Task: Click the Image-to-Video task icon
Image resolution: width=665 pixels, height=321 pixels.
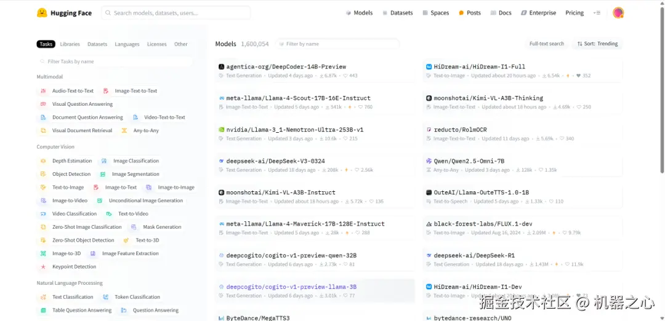Action: [43, 200]
